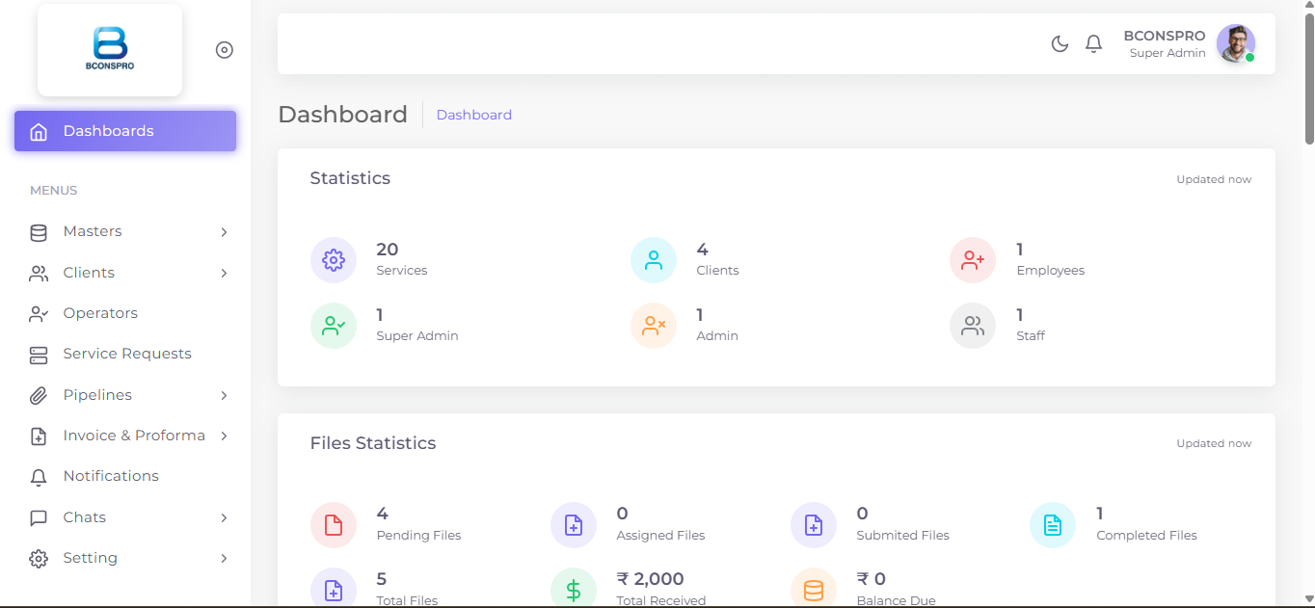Open Service Requests in sidebar
Image resolution: width=1315 pixels, height=608 pixels.
125,354
